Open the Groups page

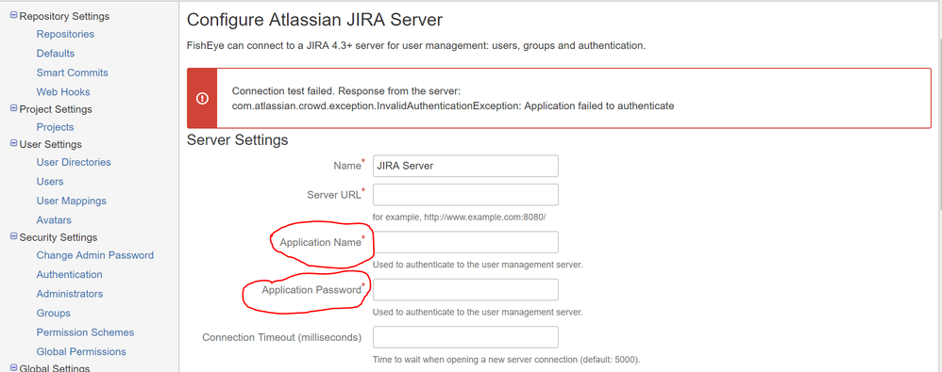[x=54, y=313]
